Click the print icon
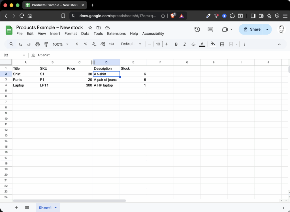The width and height of the screenshot is (290, 212). pyautogui.click(x=37, y=44)
